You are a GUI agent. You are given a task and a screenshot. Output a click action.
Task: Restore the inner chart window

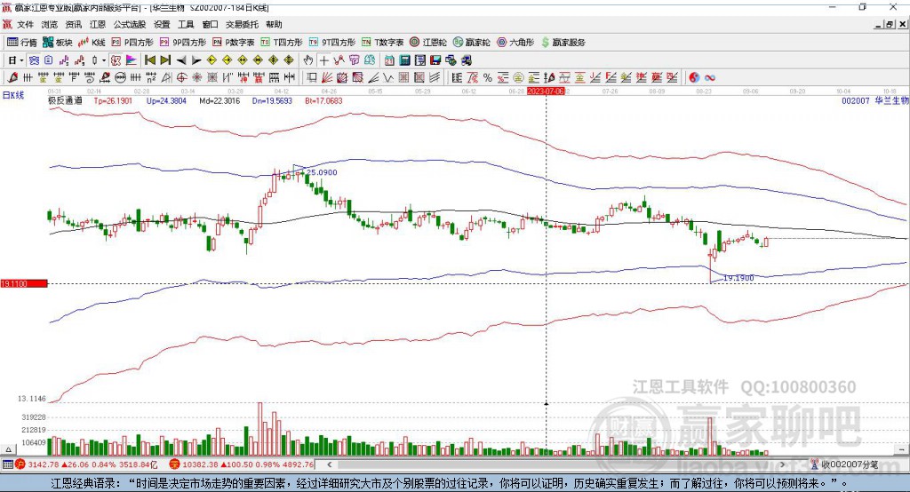pos(890,24)
